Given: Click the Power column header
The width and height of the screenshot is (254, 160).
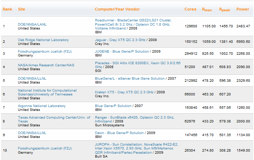Looking at the screenshot, I should tap(243, 9).
